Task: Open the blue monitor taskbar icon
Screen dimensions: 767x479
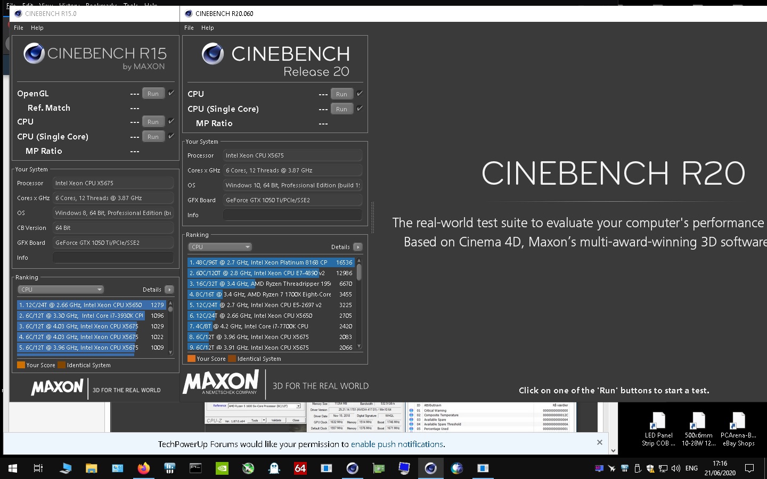Action: 405,468
